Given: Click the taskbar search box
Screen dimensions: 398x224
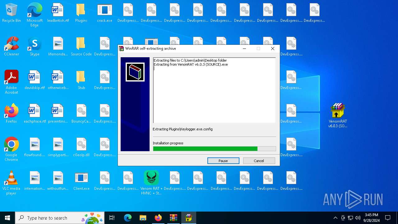Looking at the screenshot, I should [x=60, y=218].
